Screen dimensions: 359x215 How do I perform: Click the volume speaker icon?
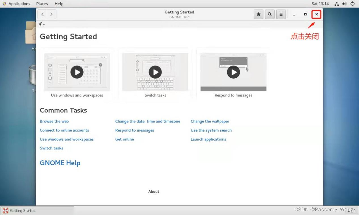point(345,4)
